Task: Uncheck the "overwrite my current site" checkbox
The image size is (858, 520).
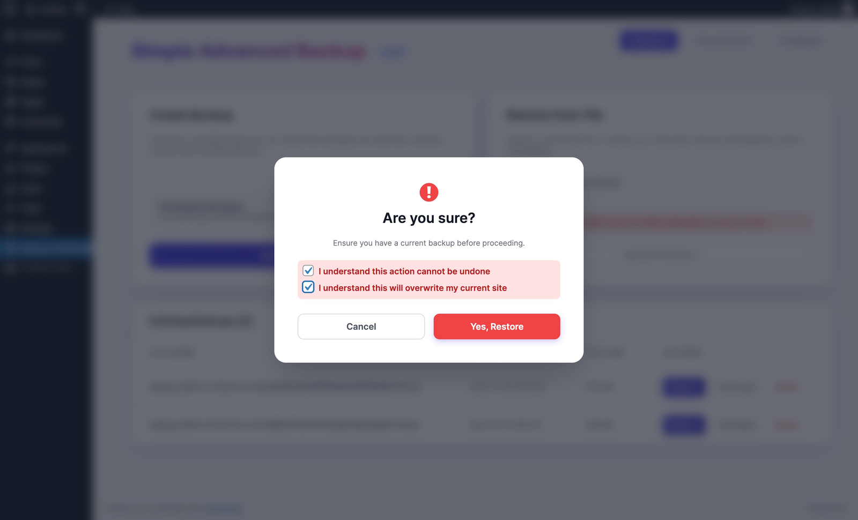Action: (x=308, y=287)
